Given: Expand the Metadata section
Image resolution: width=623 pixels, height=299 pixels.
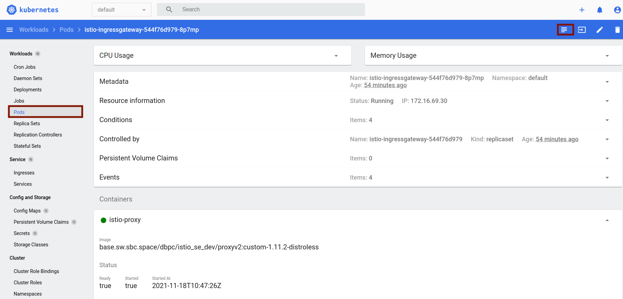Looking at the screenshot, I should click(607, 82).
